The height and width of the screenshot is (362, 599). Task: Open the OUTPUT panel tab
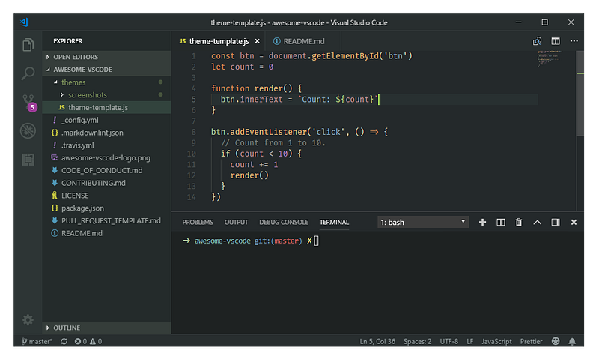(236, 222)
